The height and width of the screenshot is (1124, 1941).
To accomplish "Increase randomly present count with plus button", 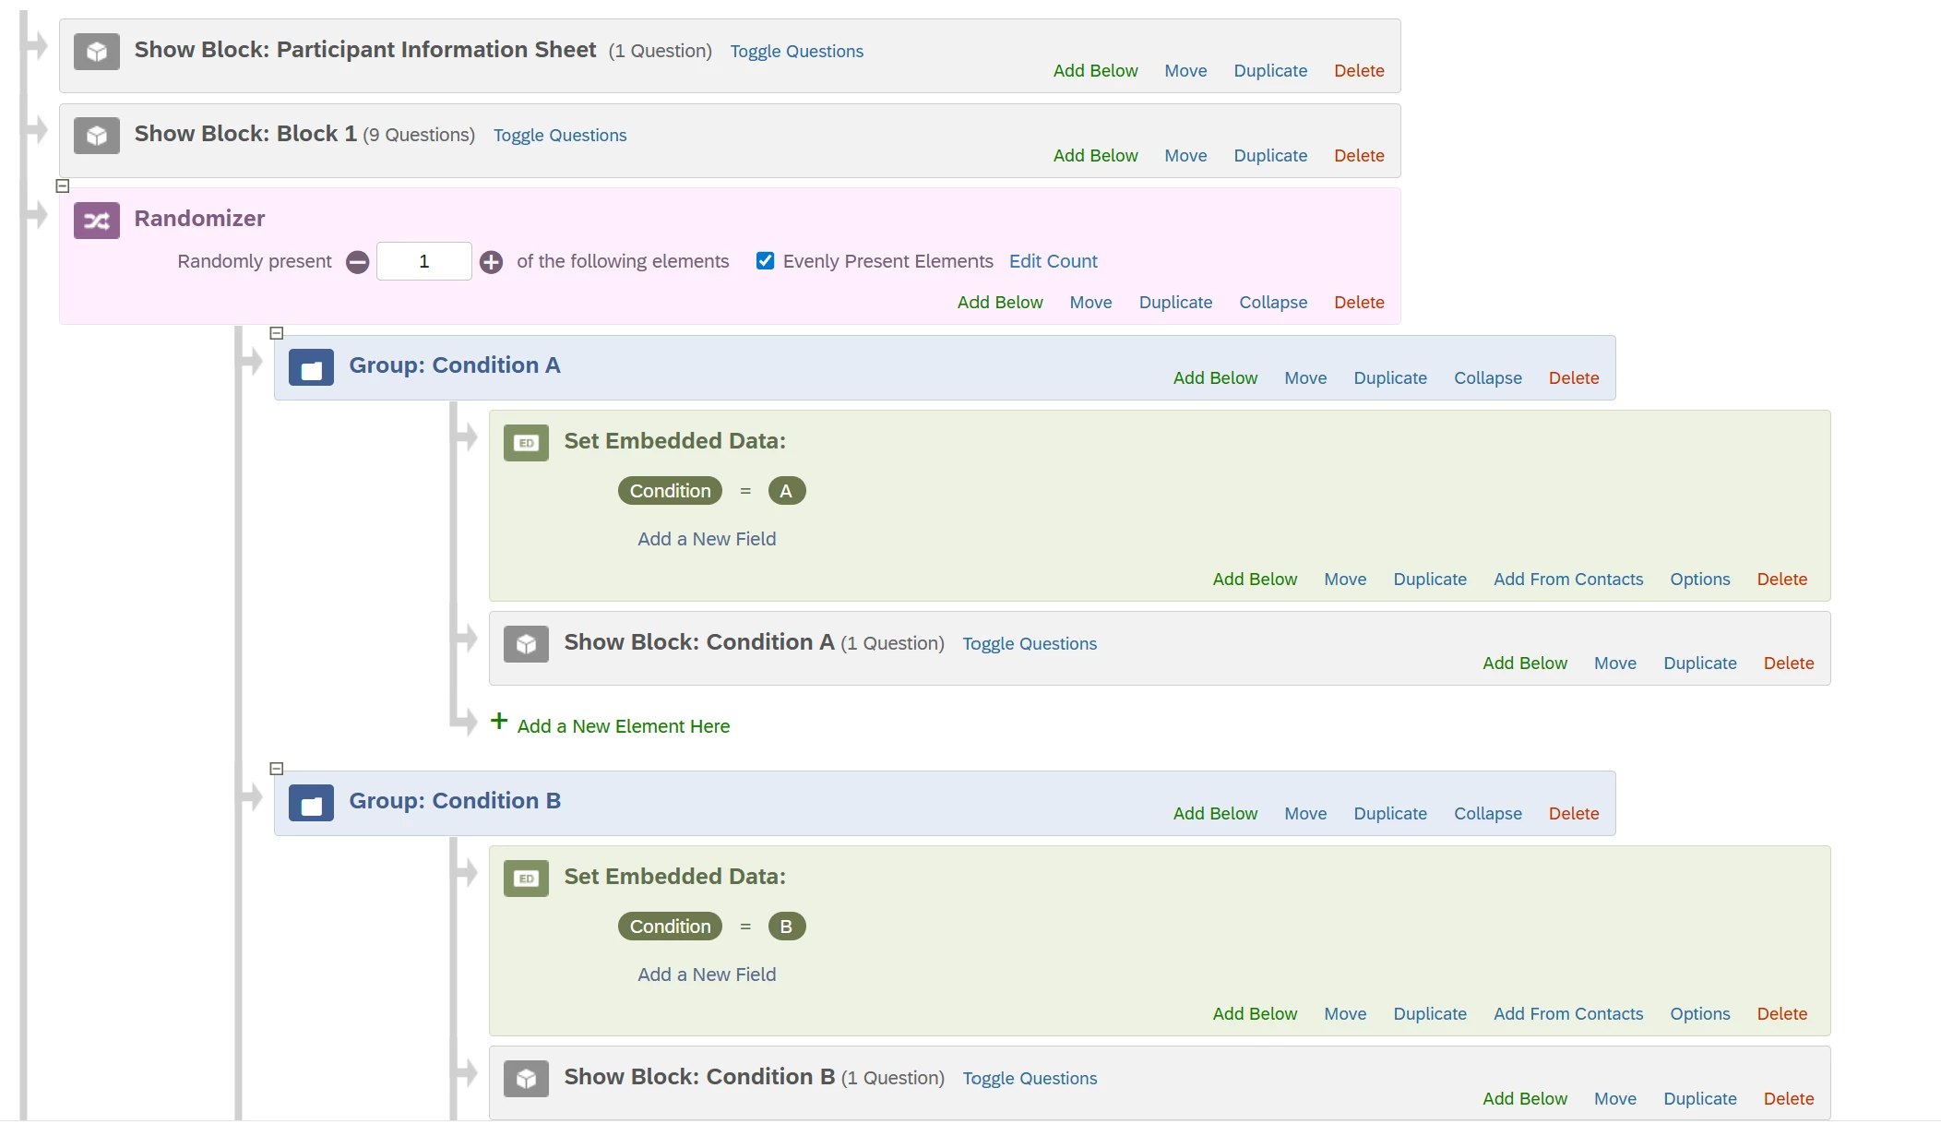I will pyautogui.click(x=492, y=262).
